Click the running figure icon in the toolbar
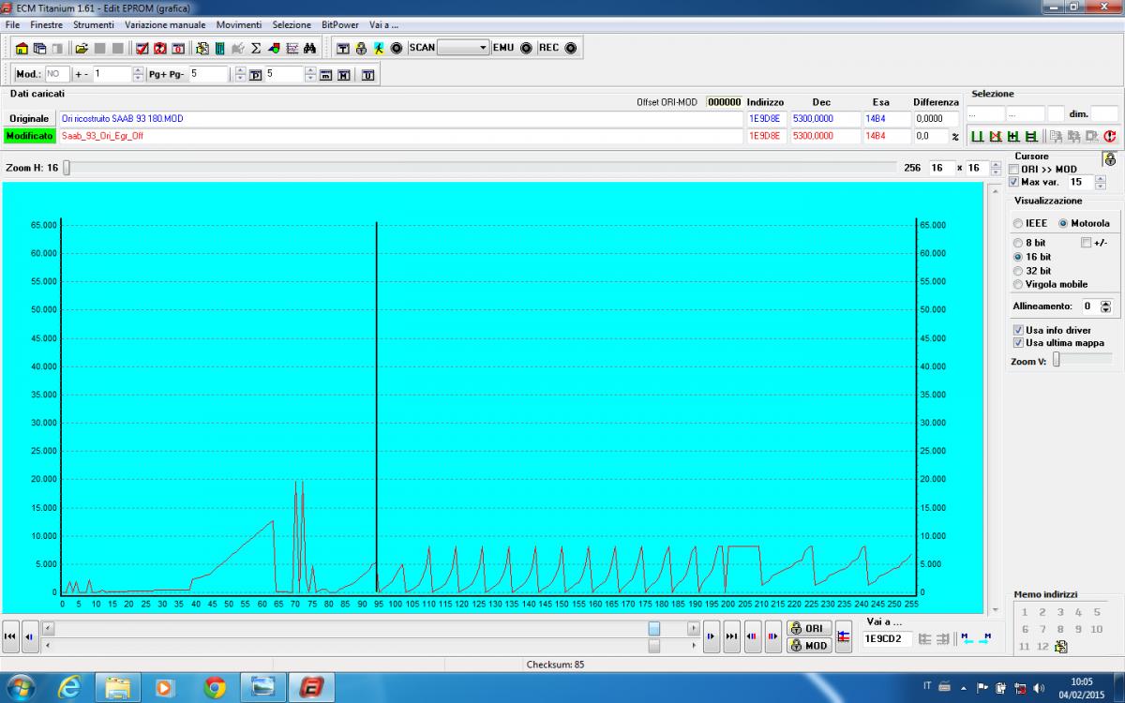 point(378,48)
